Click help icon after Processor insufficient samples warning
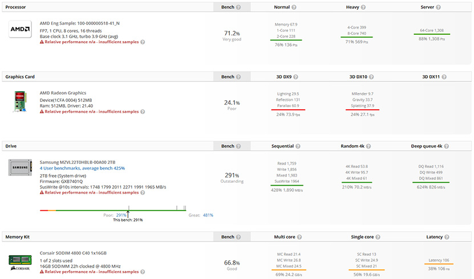This screenshot has width=474, height=279. pos(143,42)
